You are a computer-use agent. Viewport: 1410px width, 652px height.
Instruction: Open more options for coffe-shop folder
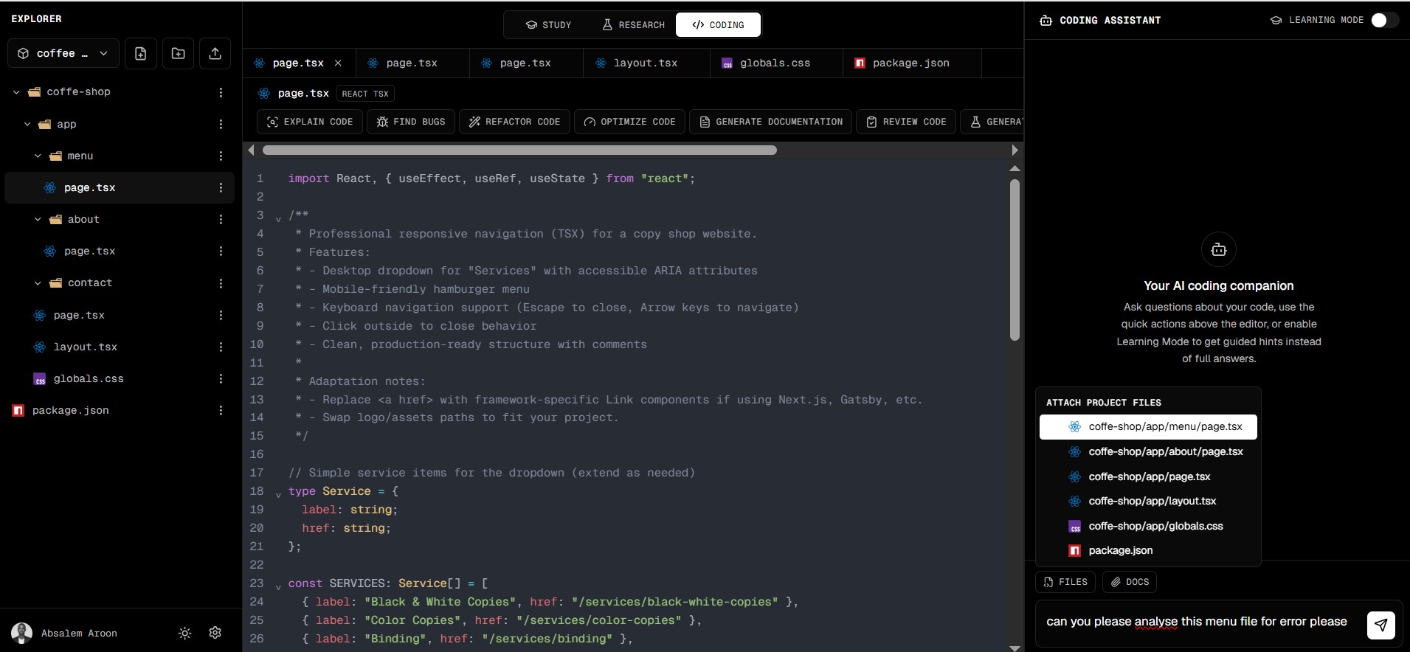point(221,92)
